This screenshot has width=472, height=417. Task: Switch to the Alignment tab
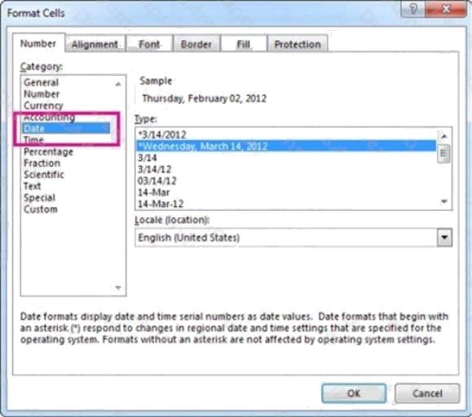click(95, 45)
